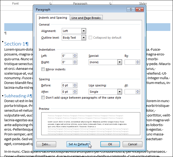Toggle Collapsed by default checkbox
This screenshot has height=157, width=173.
point(90,38)
